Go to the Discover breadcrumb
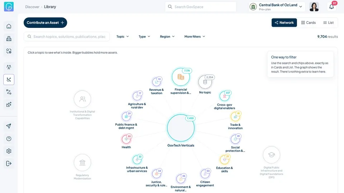The height and width of the screenshot is (193, 344). pos(32,7)
